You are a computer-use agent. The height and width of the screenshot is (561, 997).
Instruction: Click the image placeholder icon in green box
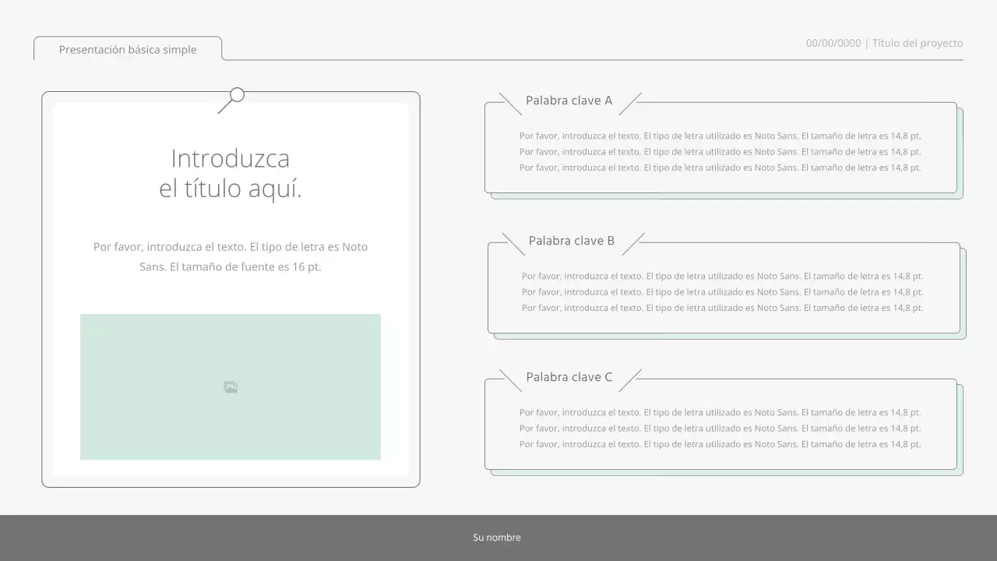pyautogui.click(x=231, y=387)
